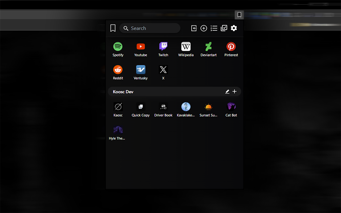Click the multi-select checkbox icon
Viewport: 341px width, 213px height.
[224, 28]
